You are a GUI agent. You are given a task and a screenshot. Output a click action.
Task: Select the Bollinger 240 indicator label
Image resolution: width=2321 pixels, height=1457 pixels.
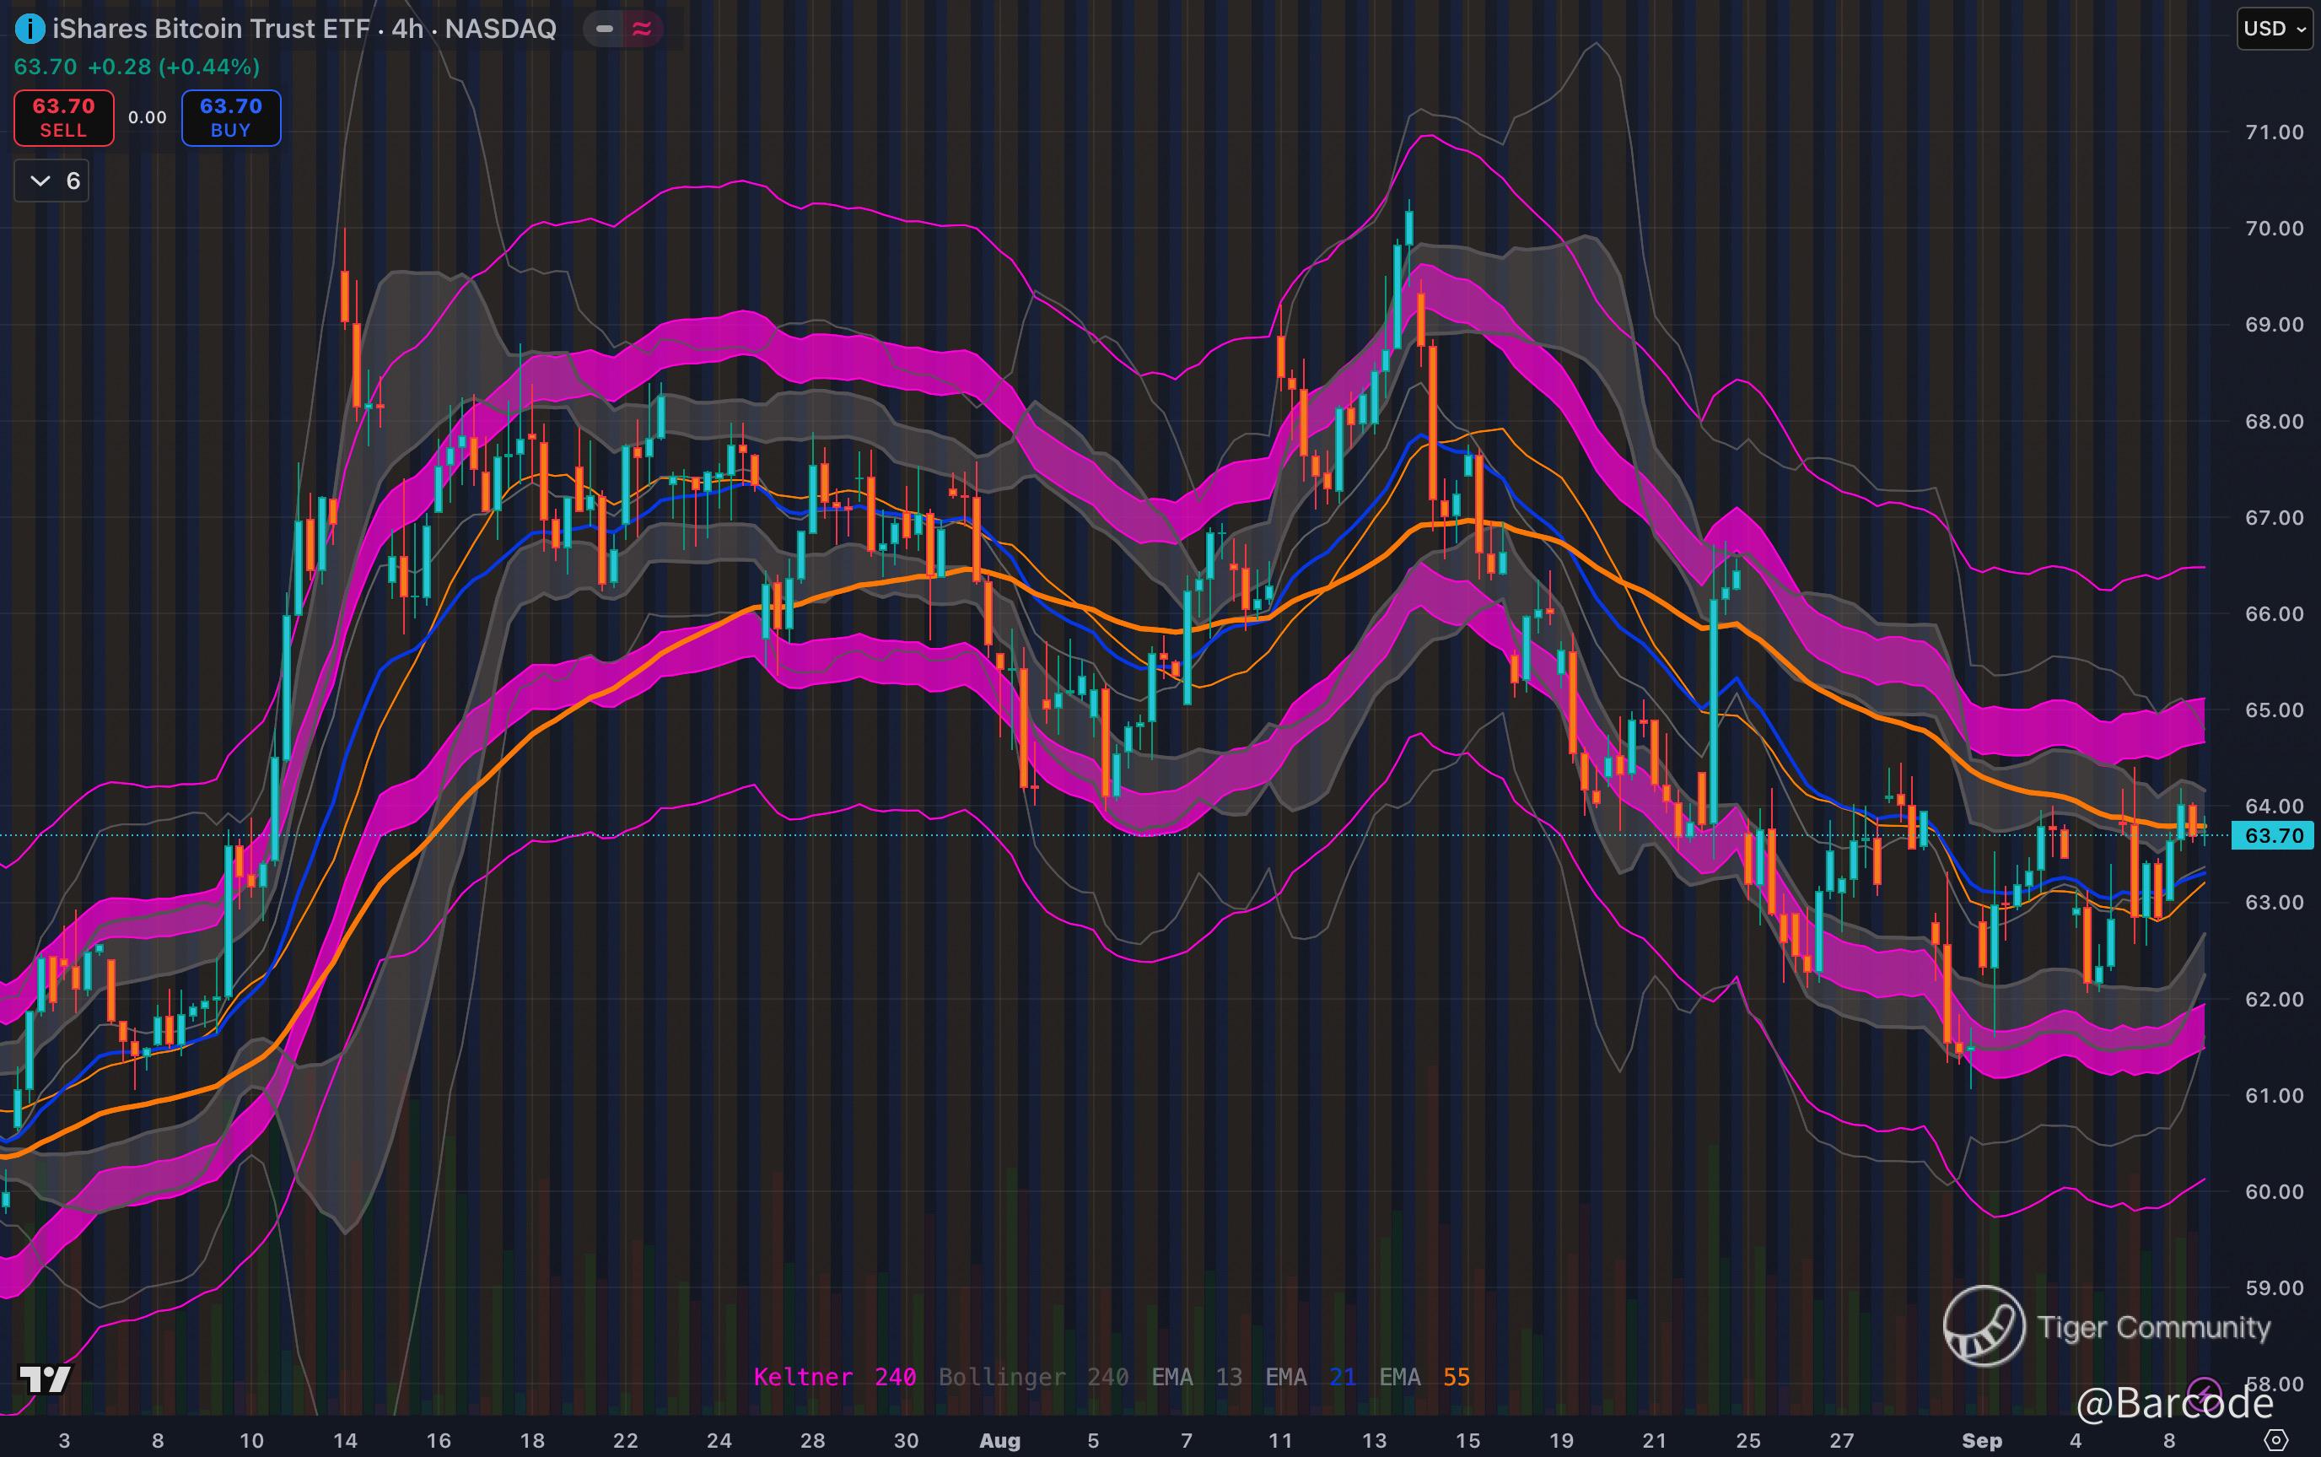point(1033,1377)
